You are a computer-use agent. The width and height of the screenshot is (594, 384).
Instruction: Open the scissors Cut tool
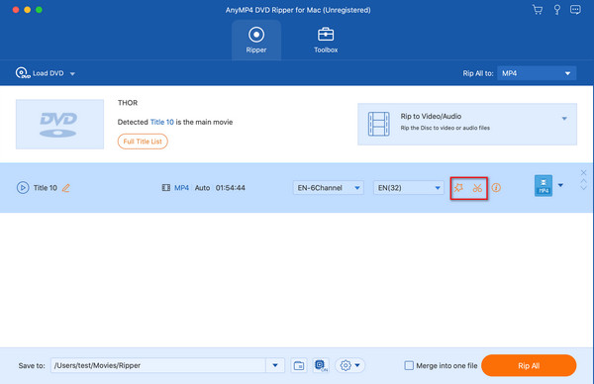477,188
